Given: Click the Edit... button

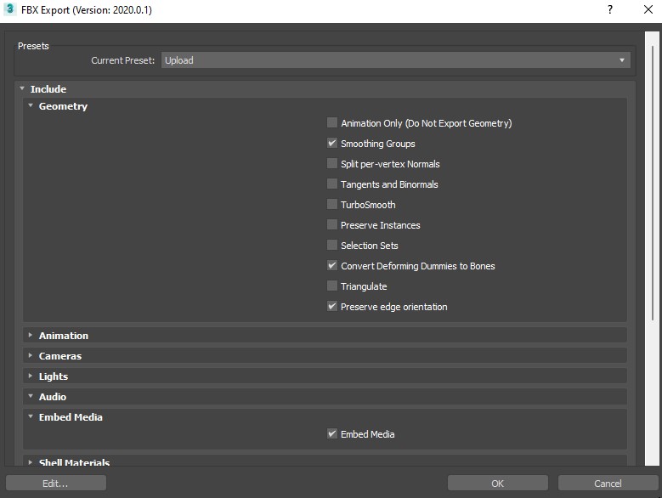Looking at the screenshot, I should pyautogui.click(x=55, y=483).
